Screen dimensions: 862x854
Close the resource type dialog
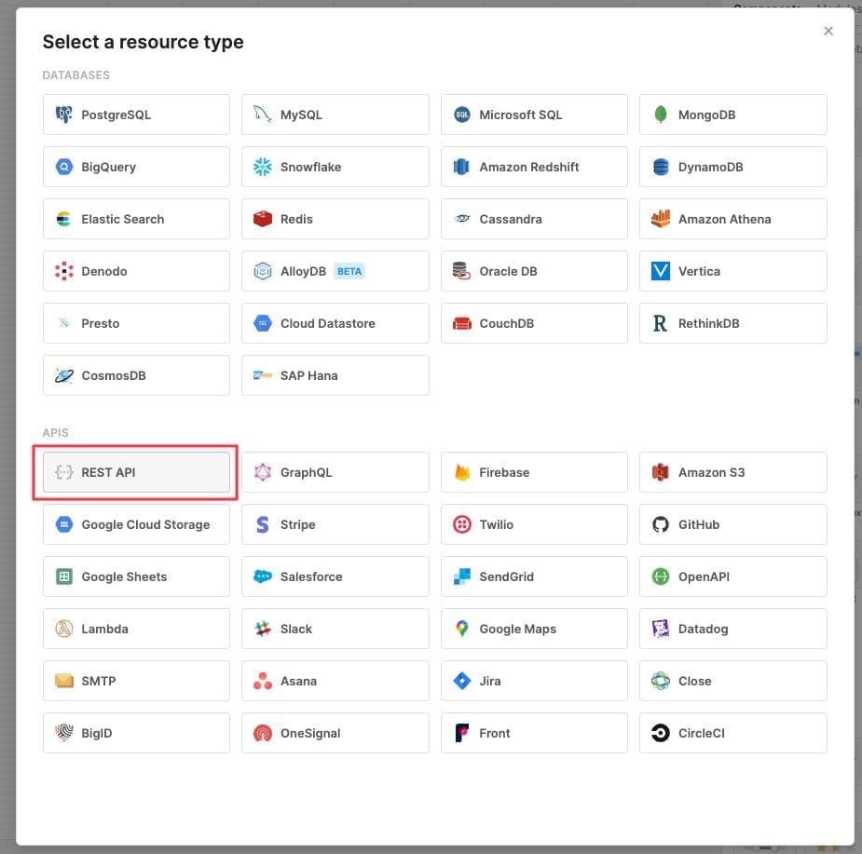point(828,31)
